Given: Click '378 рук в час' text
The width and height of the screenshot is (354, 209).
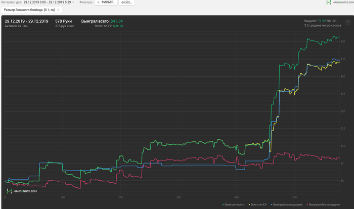Looking at the screenshot, I should (65, 26).
